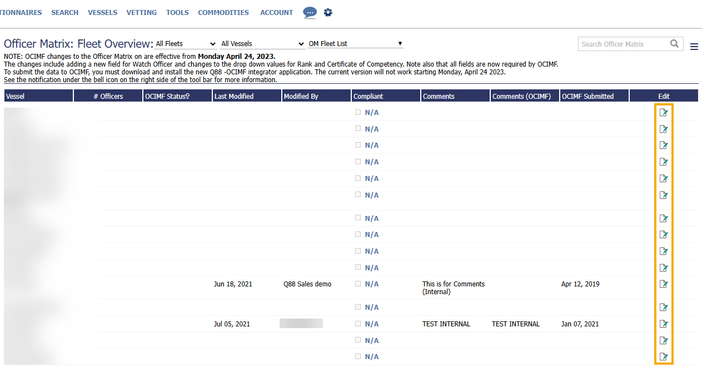Open the OM Fleet List dropdown
This screenshot has width=702, height=373.
(355, 44)
